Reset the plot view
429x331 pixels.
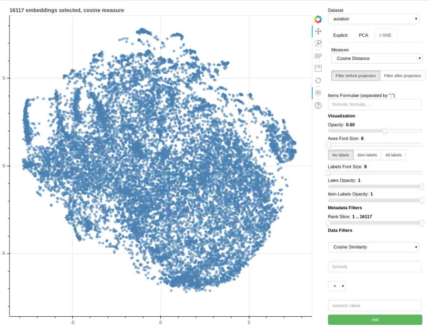tap(318, 80)
